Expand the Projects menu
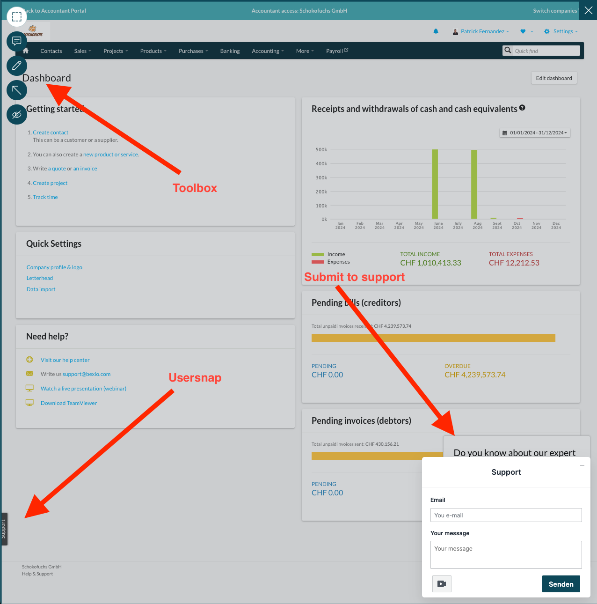Image resolution: width=597 pixels, height=604 pixels. point(116,51)
